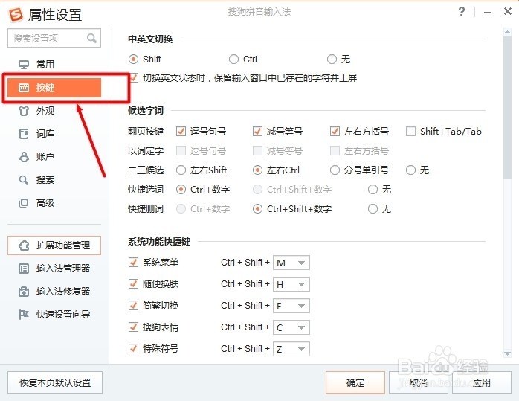Screen dimensions: 519x401
Task: Click the 搜索设置项 input field
Action: pyautogui.click(x=54, y=39)
